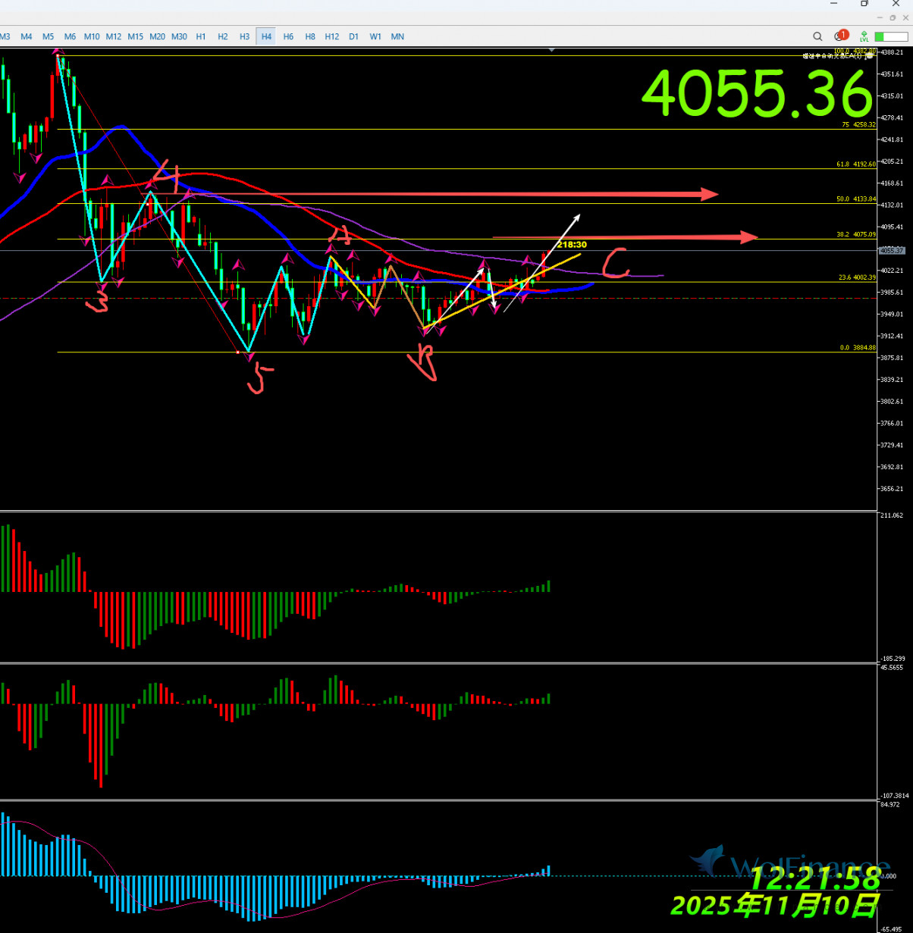Screen dimensions: 913x933
Task: Click the chart shift triangle marker at top
Action: point(552,50)
